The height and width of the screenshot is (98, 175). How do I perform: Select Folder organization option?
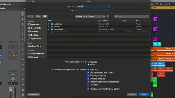(x=89, y=65)
